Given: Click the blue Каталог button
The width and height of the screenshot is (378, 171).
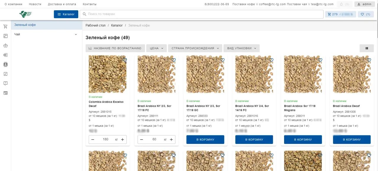Looking at the screenshot, I should [66, 14].
